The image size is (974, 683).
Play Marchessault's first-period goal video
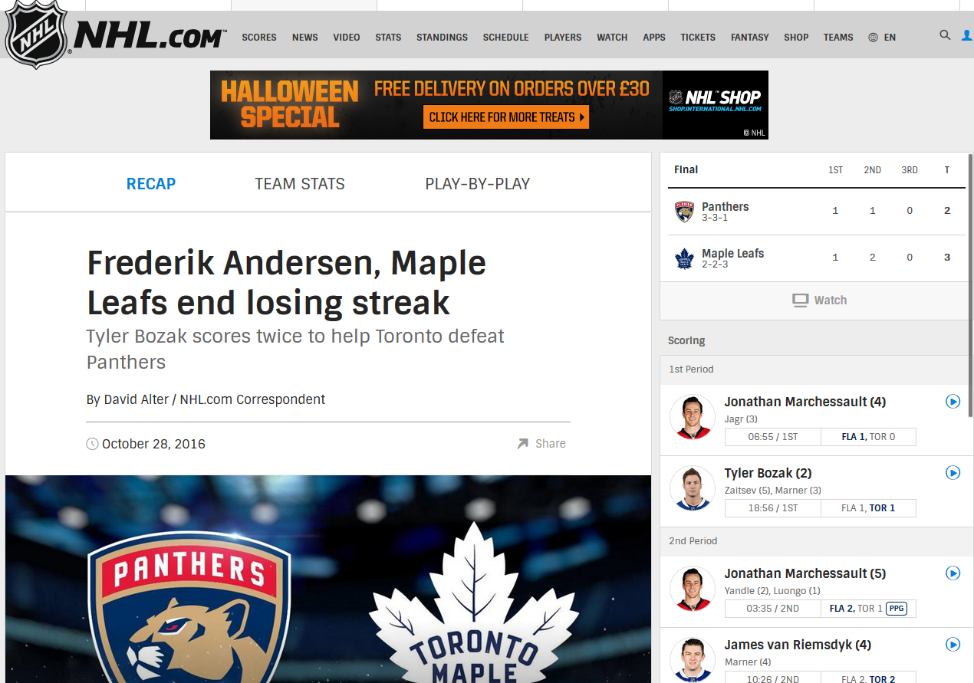953,402
